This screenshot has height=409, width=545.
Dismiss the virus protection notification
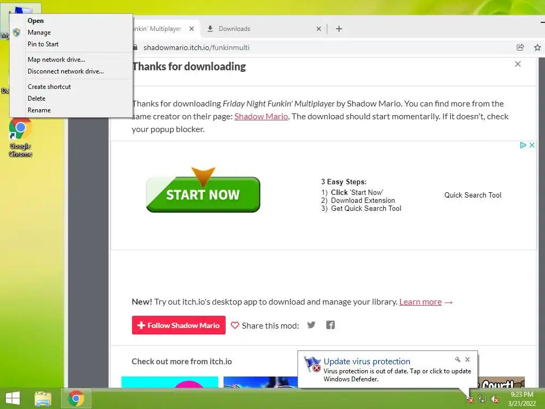[x=467, y=359]
